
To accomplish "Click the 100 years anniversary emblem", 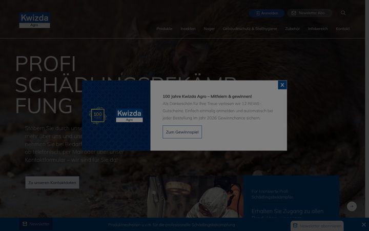I will coord(98,115).
